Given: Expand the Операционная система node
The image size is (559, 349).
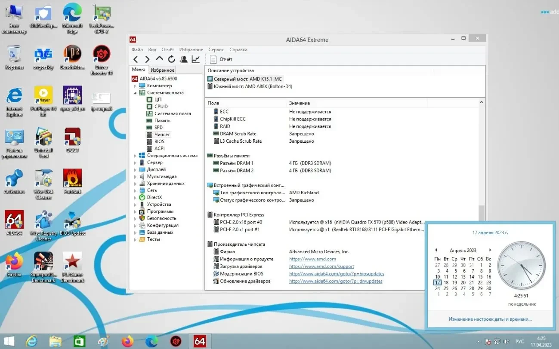Looking at the screenshot, I should pos(135,155).
